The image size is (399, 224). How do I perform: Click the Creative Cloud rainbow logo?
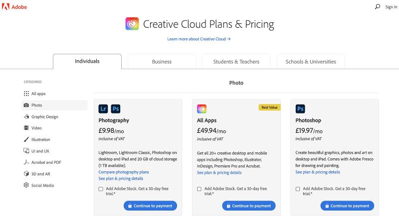coord(132,24)
